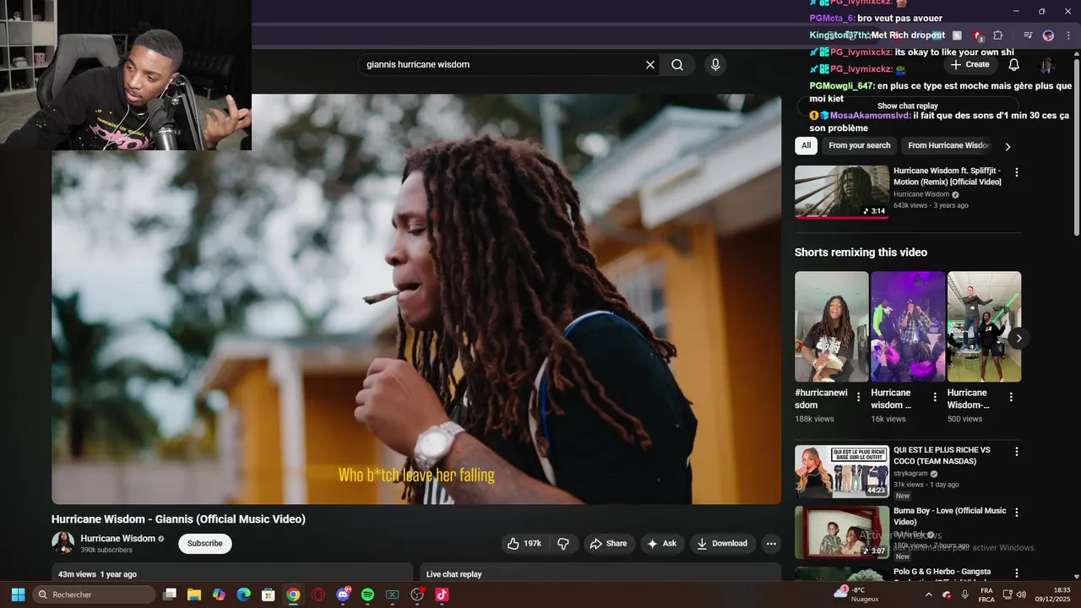Open YouTube notifications bell
The image size is (1081, 608).
[1014, 65]
